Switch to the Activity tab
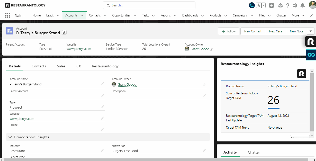The width and height of the screenshot is (316, 161). pyautogui.click(x=230, y=152)
